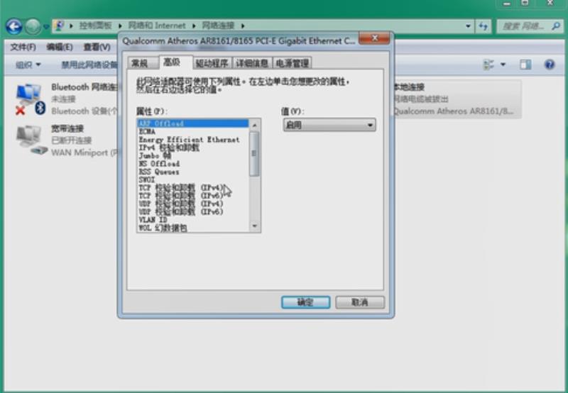The height and width of the screenshot is (393, 568).
Task: Select 网络和 Internet in the breadcrumb
Action: (x=157, y=26)
